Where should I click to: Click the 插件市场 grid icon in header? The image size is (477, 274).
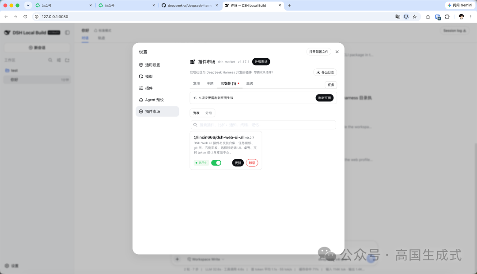click(193, 62)
